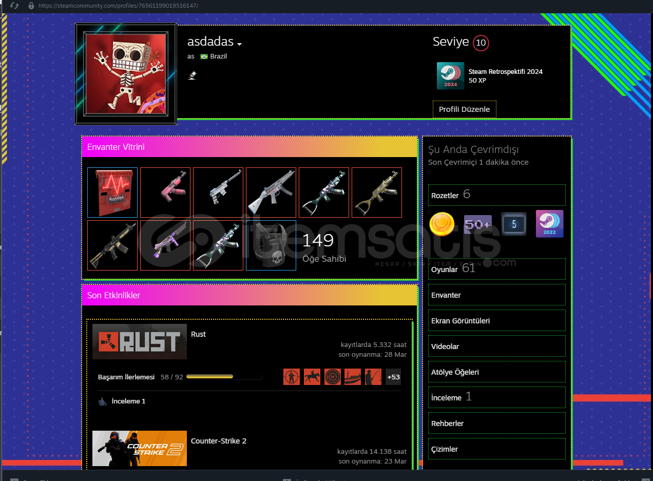Open the purple rifle skin item

coord(165,245)
